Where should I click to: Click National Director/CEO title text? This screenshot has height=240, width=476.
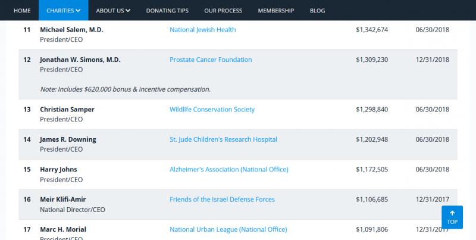pyautogui.click(x=73, y=210)
